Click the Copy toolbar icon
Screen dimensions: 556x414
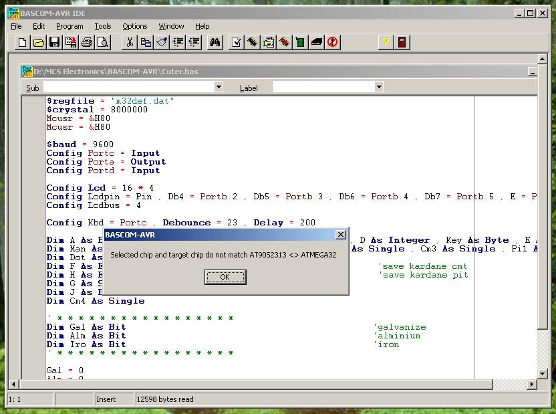click(146, 43)
